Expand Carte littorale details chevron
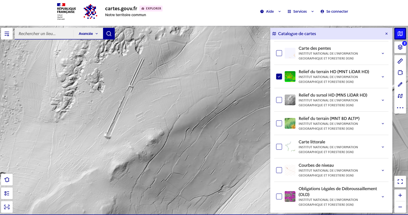The height and width of the screenshot is (215, 408). 383,147
